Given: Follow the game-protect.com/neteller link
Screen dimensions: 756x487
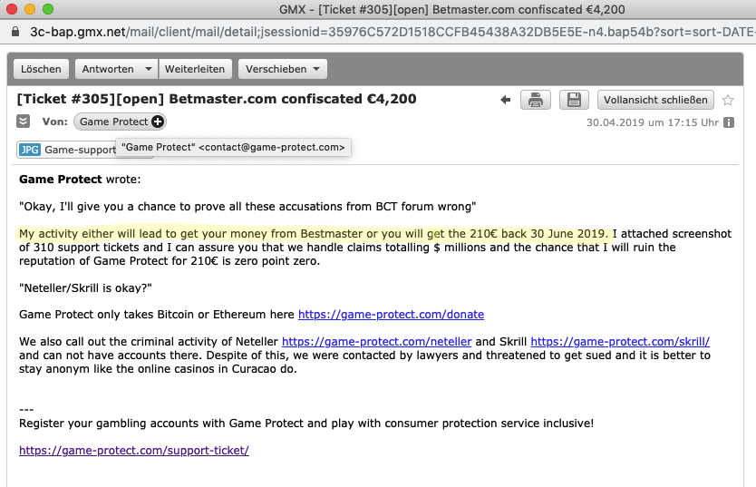Looking at the screenshot, I should [x=376, y=341].
